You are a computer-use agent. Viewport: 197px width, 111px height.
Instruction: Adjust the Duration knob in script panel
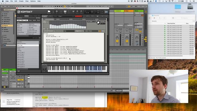98,23
